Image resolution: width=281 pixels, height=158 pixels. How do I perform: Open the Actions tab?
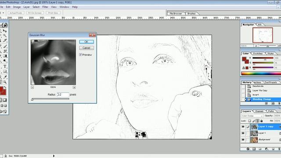click(257, 83)
